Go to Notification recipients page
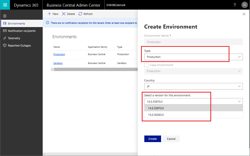This screenshot has width=250, height=156. pyautogui.click(x=22, y=31)
